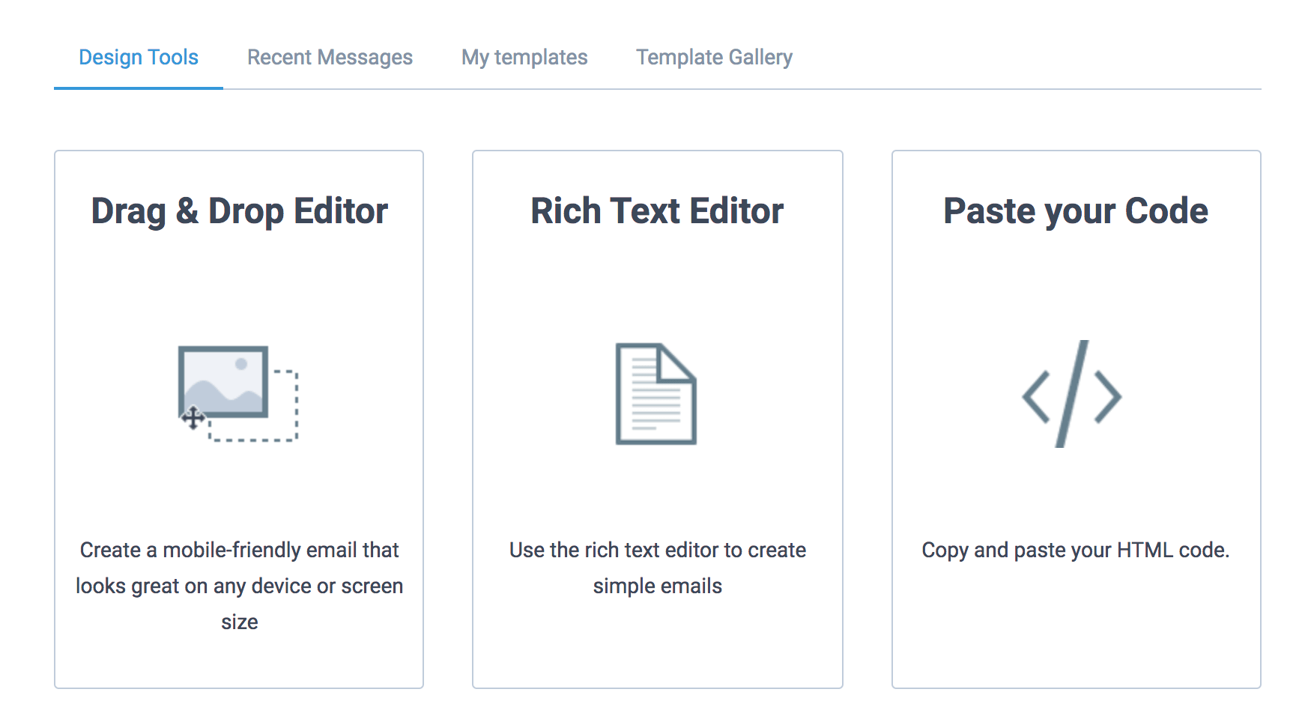Select the Drag & Drop Editor heading
The height and width of the screenshot is (722, 1305).
click(239, 211)
